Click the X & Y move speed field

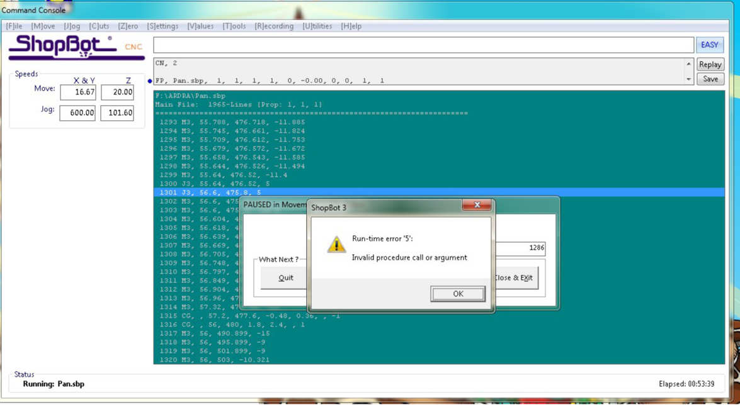click(x=78, y=92)
